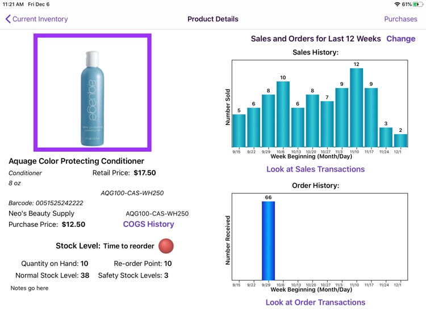The width and height of the screenshot is (426, 320).
Task: Tap the Notes go here field
Action: [30, 288]
